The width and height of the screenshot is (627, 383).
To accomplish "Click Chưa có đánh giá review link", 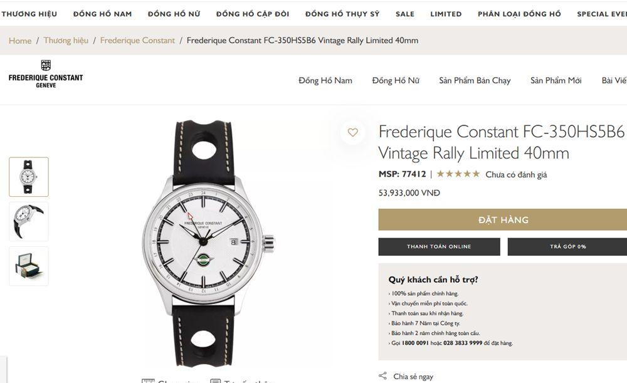I will click(516, 175).
